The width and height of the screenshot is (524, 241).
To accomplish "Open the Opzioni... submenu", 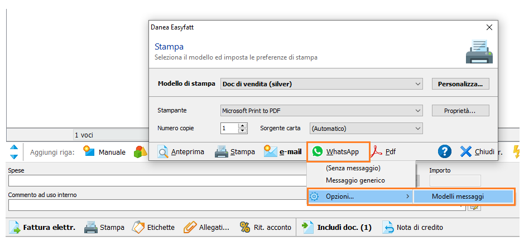I will [360, 196].
